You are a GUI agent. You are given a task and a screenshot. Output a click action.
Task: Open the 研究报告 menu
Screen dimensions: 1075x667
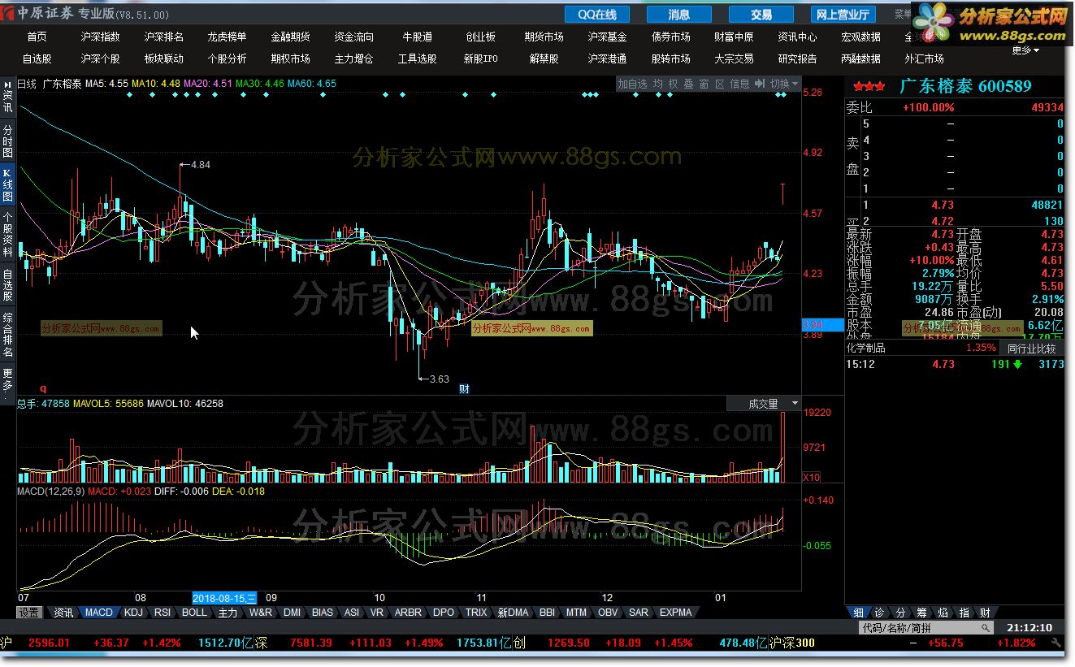797,58
